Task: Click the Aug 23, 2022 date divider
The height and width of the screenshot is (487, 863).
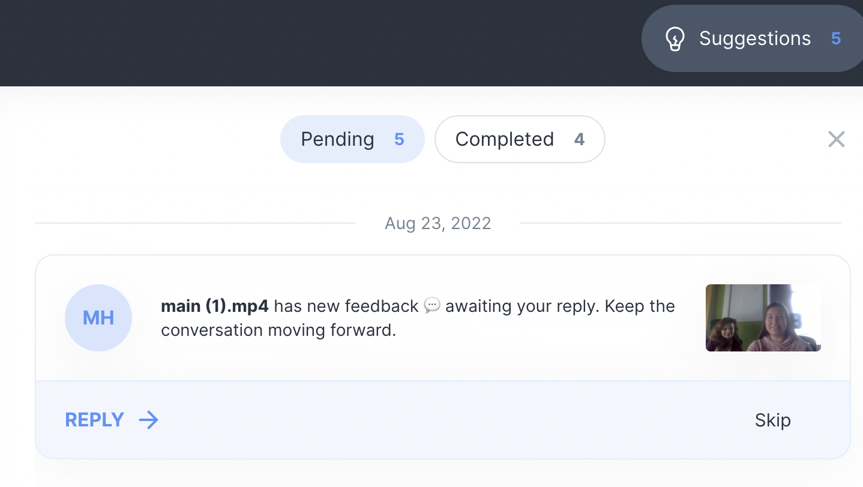Action: click(438, 224)
